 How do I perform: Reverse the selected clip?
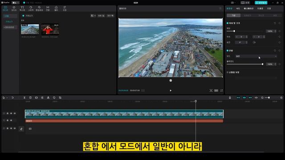pos(42,98)
